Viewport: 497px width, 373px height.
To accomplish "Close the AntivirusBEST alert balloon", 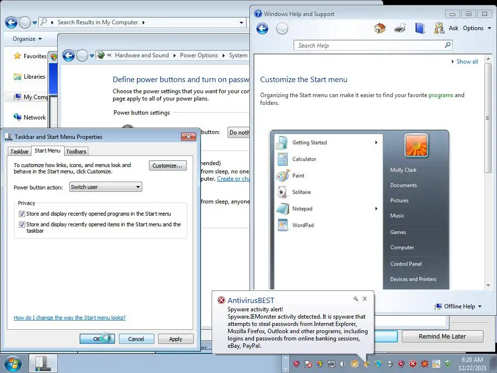I will (x=365, y=299).
